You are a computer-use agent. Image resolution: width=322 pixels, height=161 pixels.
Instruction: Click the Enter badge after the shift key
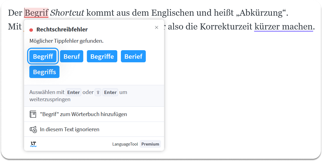(110, 92)
